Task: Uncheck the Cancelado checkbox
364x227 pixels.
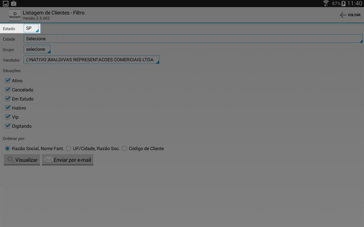Action: [7, 90]
